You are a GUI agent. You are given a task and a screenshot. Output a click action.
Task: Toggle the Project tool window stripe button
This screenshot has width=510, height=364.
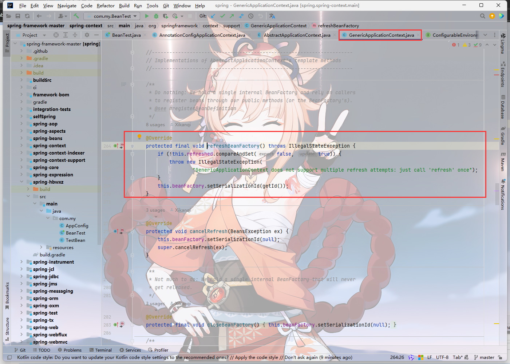tap(7, 43)
